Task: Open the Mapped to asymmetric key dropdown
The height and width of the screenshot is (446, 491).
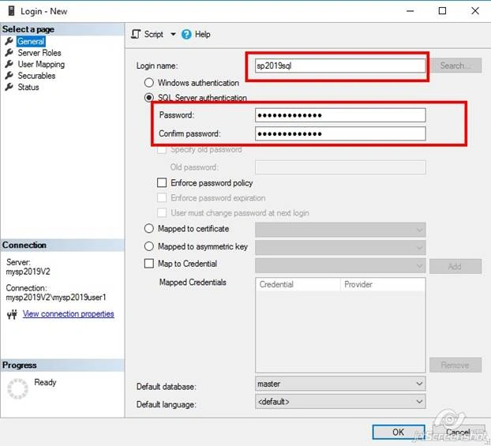Action: (340, 248)
